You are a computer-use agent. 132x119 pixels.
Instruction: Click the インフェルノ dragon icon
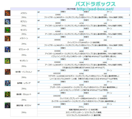click(7, 72)
